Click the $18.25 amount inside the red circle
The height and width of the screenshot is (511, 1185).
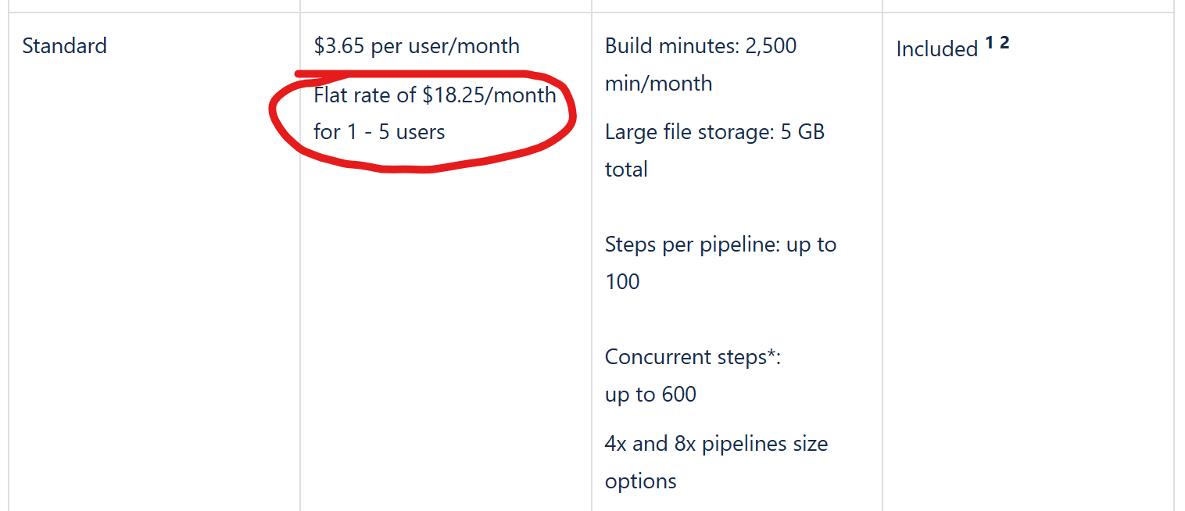click(453, 95)
